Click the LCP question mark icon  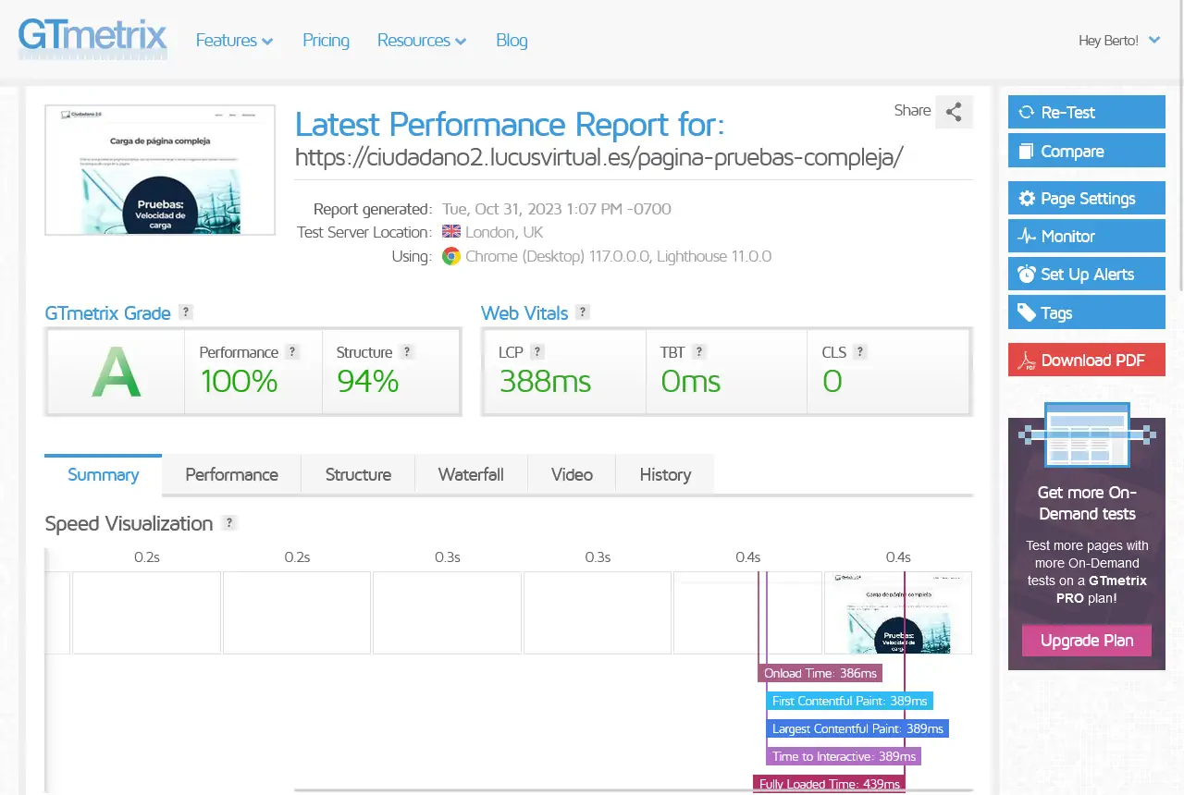537,352
